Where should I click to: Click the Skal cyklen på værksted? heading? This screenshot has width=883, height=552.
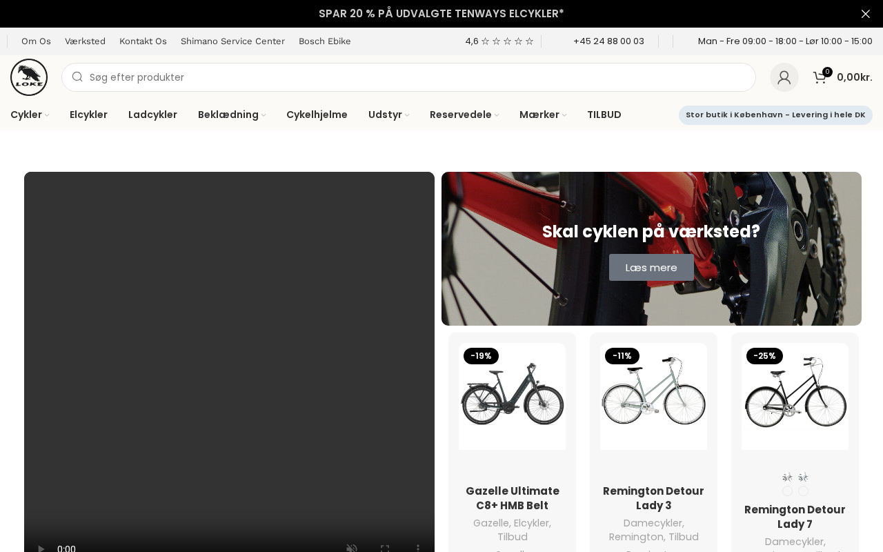tap(651, 232)
